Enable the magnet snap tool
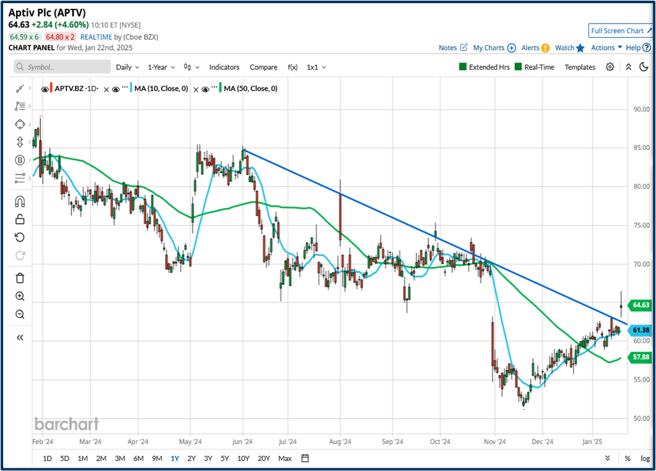 click(x=20, y=202)
